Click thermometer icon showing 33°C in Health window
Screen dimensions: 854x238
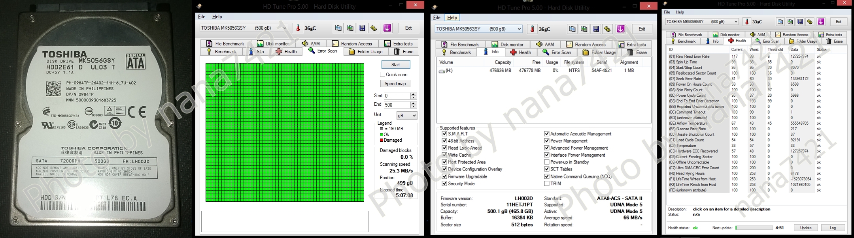(x=747, y=22)
